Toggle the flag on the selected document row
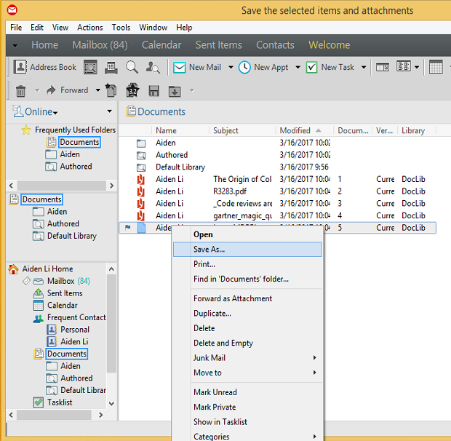 coord(128,228)
